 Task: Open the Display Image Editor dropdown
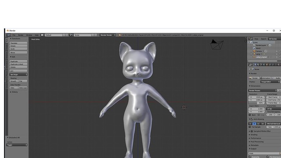tap(270, 82)
